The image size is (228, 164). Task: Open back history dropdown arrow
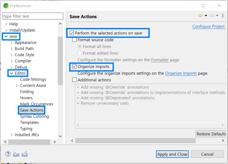click(x=206, y=16)
